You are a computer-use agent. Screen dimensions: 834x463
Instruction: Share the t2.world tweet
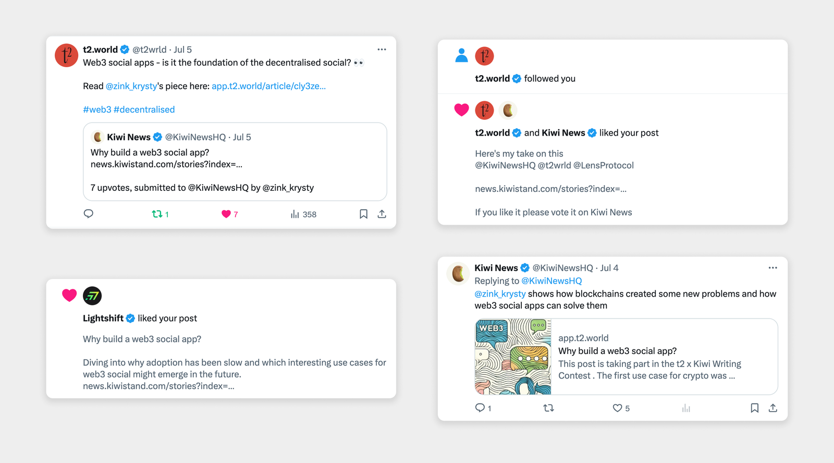click(x=382, y=214)
